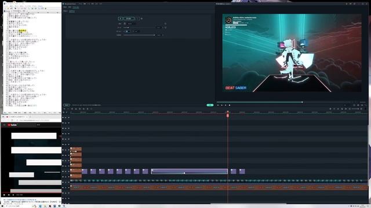Image resolution: width=371 pixels, height=208 pixels.
Task: Switch to the second tab of properties panel
Action: click(x=70, y=7)
